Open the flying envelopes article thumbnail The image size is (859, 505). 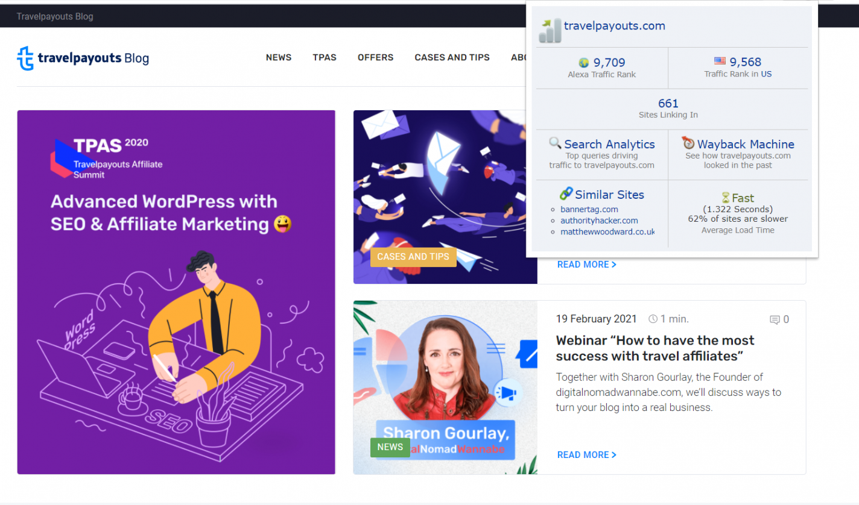[x=445, y=197]
